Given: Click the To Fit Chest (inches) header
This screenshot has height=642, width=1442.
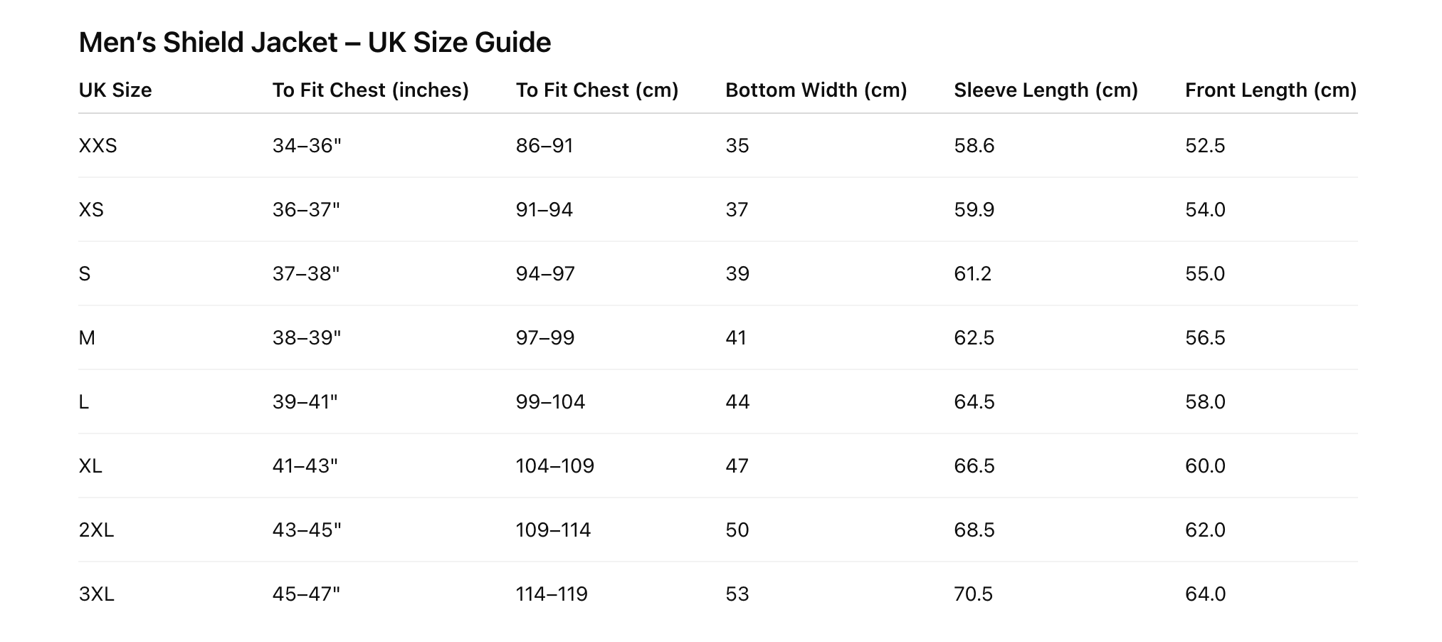Looking at the screenshot, I should 370,90.
